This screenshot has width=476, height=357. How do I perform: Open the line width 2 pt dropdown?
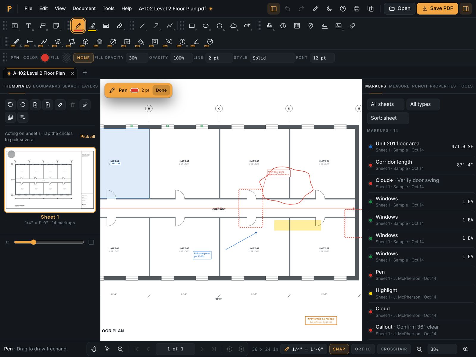[219, 58]
